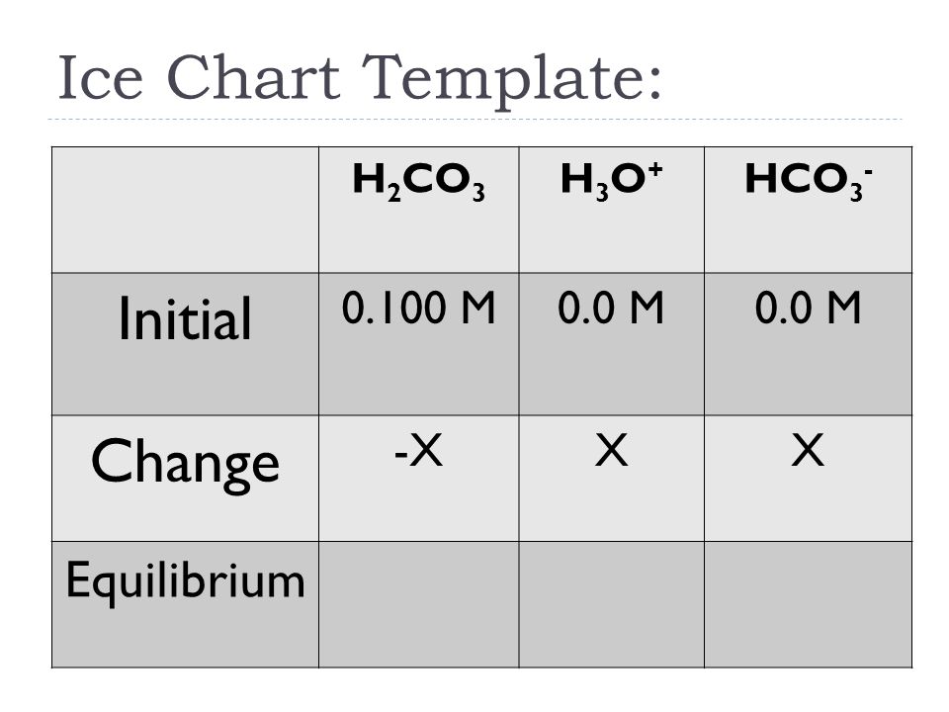Click the X change cell under H3O+
Viewport: 949px width, 712px height.
(611, 479)
